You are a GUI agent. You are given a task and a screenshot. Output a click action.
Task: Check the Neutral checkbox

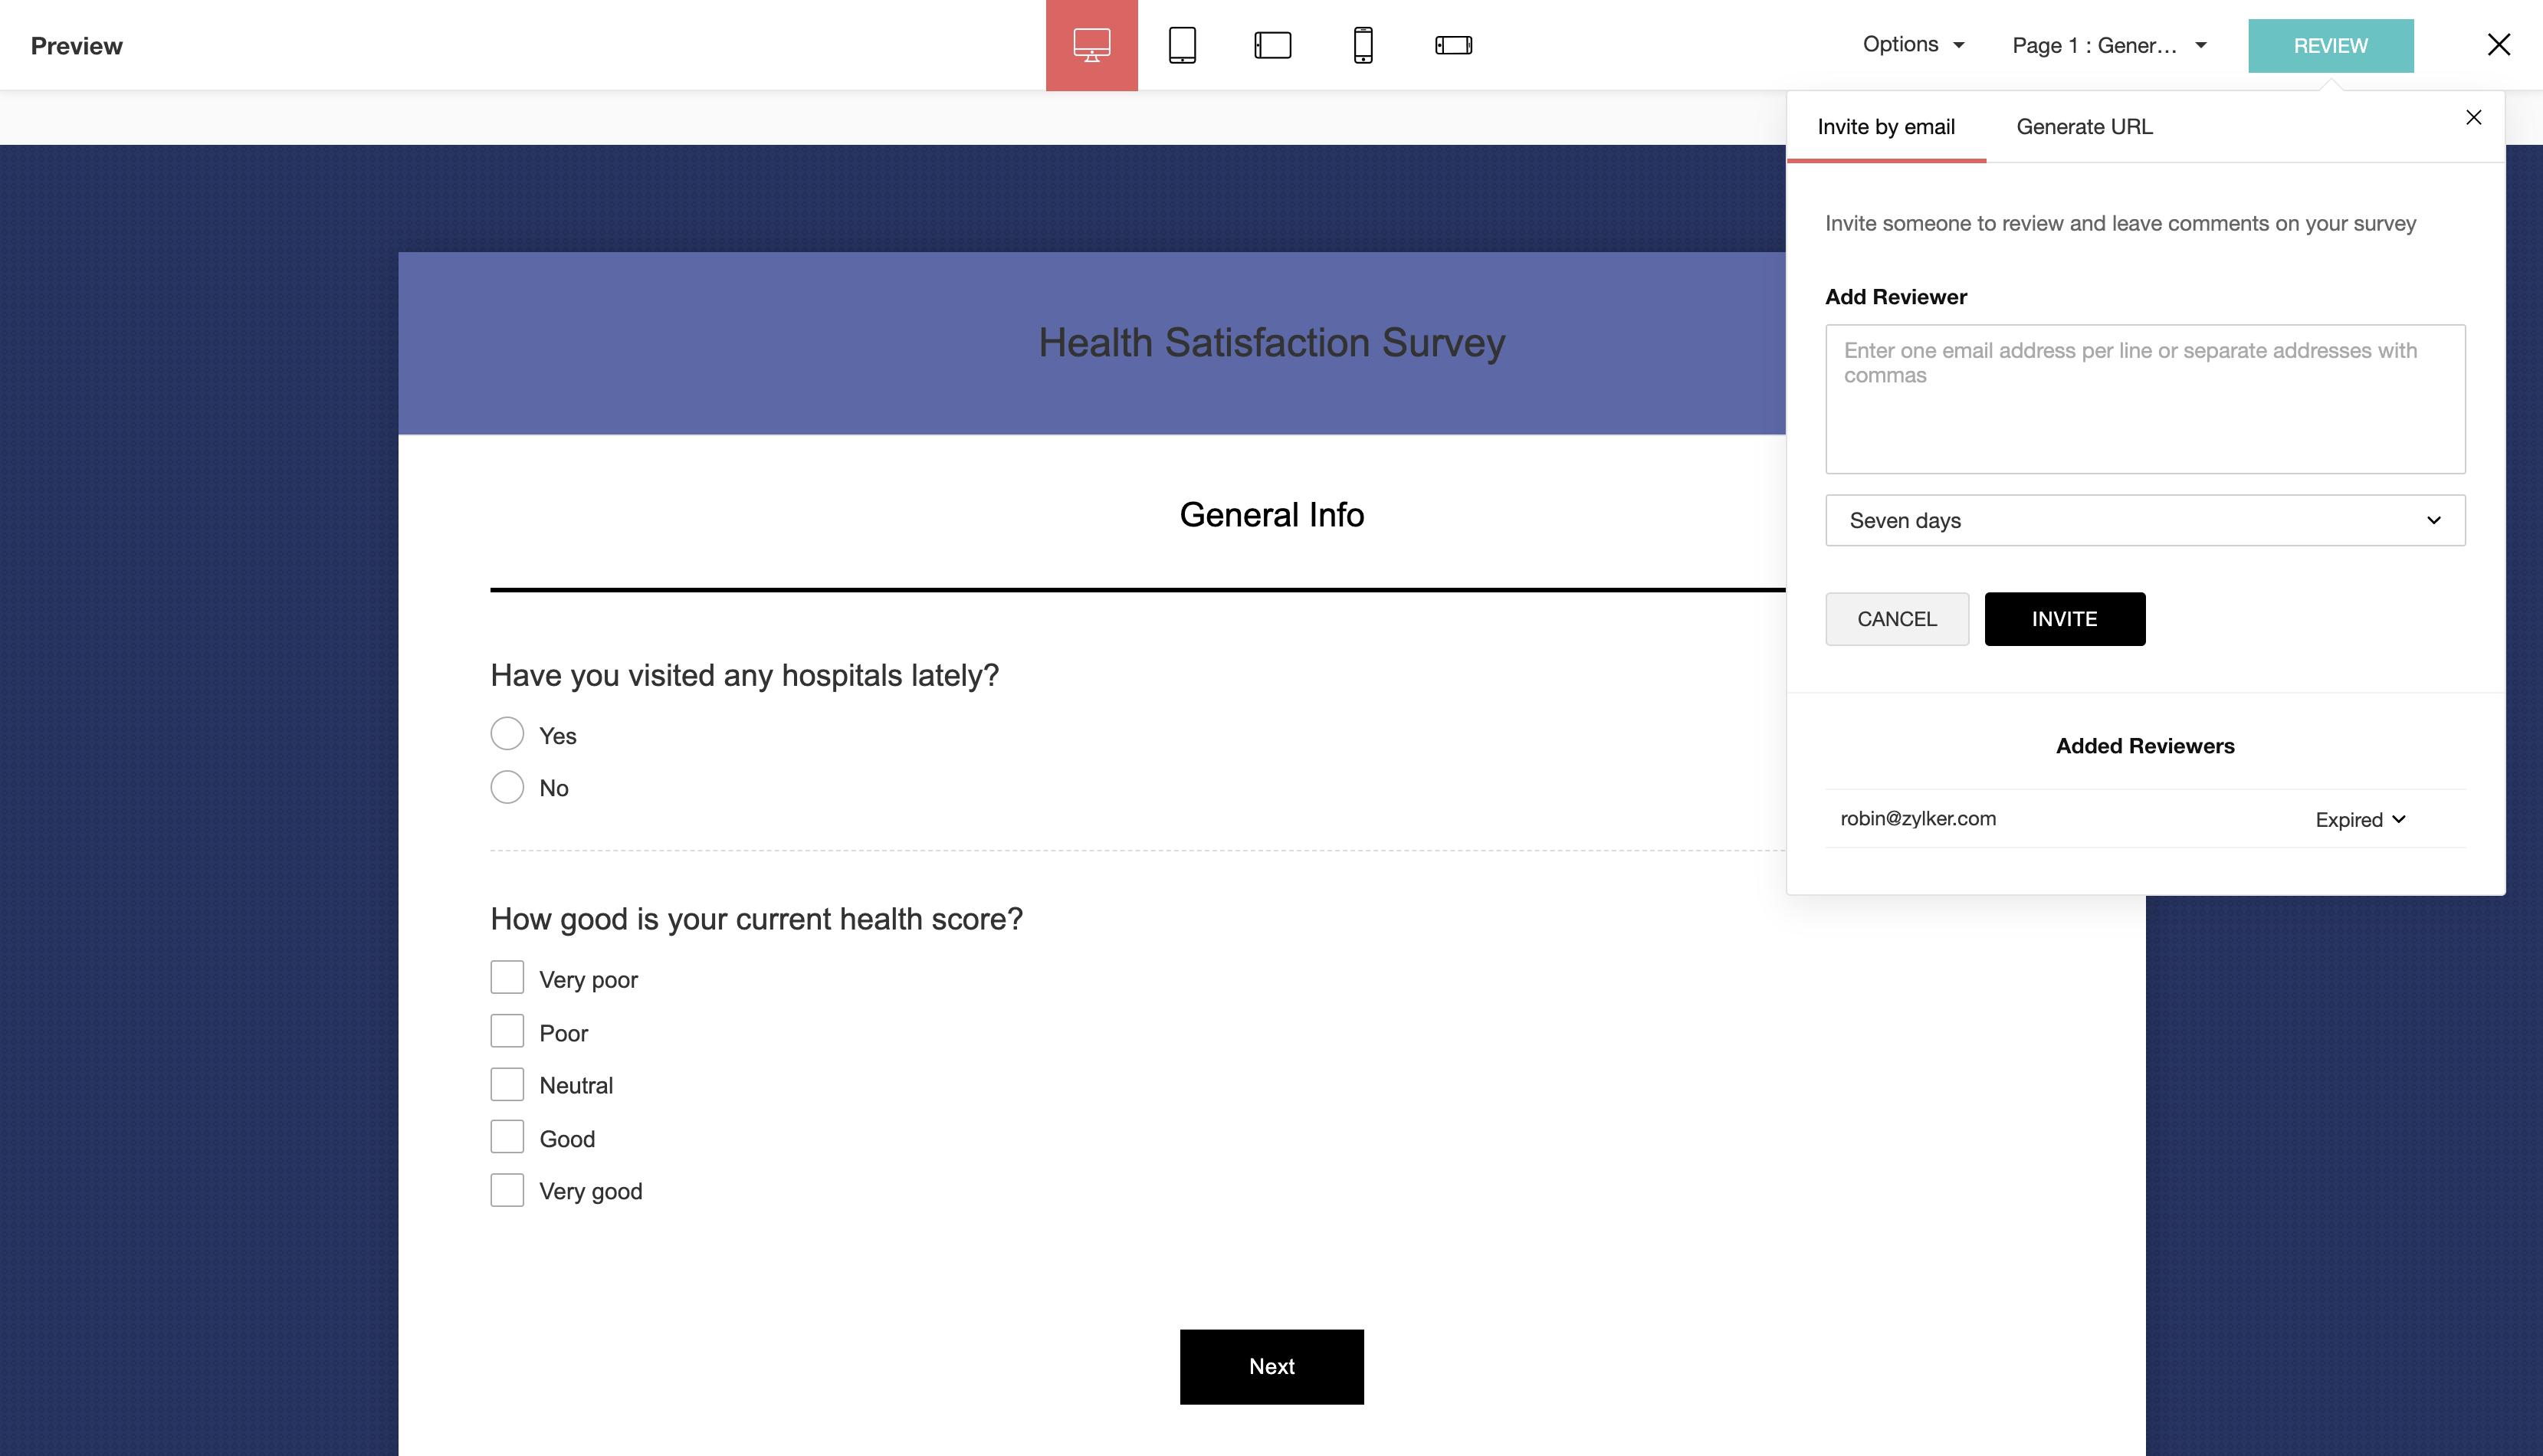coord(507,1084)
